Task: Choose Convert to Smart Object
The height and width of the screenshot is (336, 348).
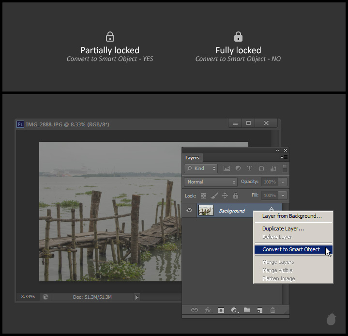Action: (291, 249)
